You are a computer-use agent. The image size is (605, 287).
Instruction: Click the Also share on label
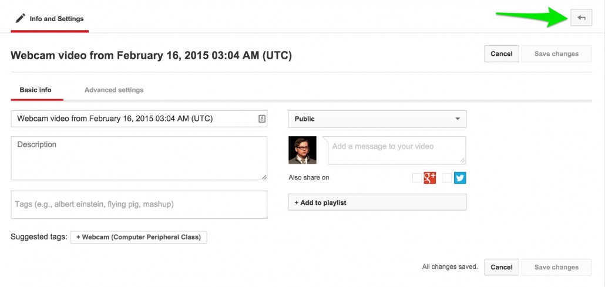(x=309, y=177)
